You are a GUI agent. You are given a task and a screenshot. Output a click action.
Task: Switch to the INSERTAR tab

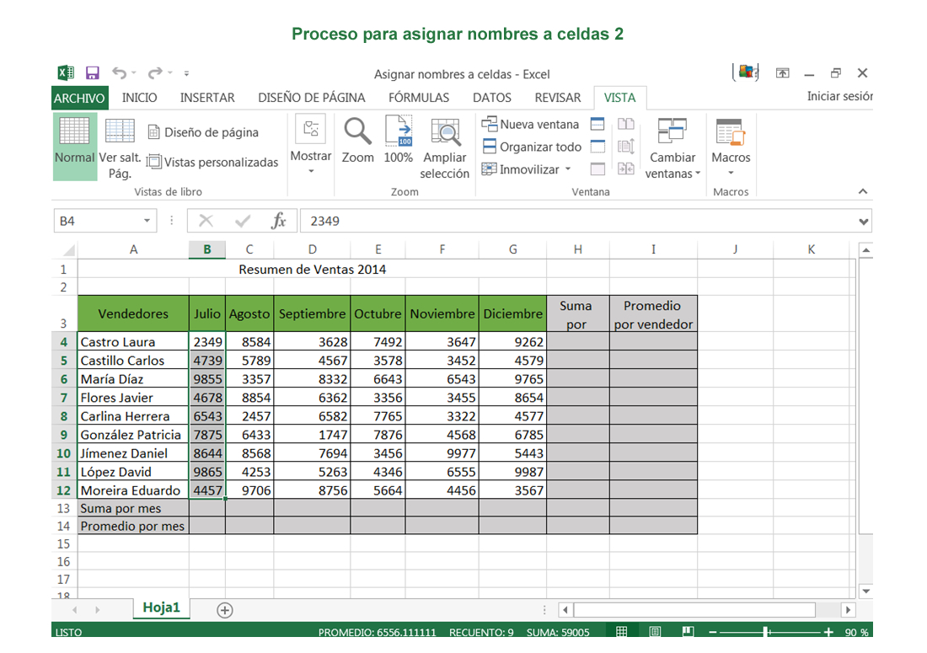(x=207, y=98)
